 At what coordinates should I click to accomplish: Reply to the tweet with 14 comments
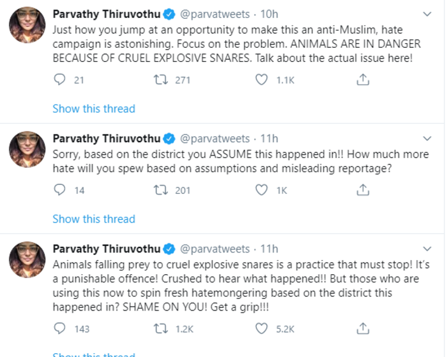click(x=59, y=190)
